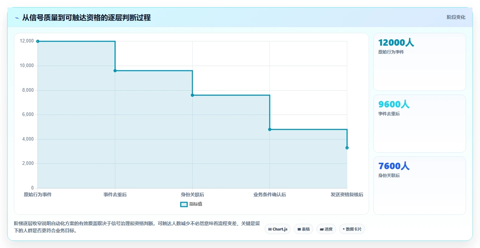Click the x-axis label 业务条件确认后
Viewport: 480px width, 248px height.
tap(269, 195)
